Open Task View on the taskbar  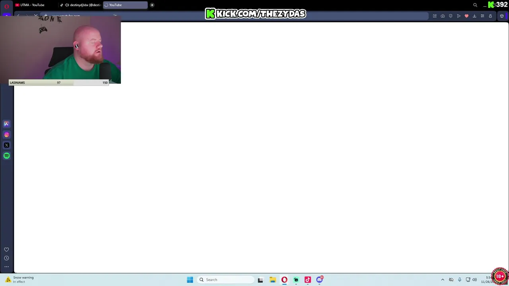pyautogui.click(x=260, y=280)
